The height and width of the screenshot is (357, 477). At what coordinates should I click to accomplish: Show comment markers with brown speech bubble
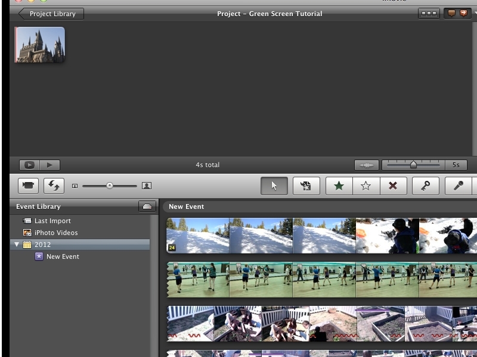point(451,13)
